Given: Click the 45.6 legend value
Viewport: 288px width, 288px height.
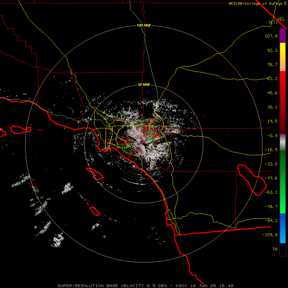Looking at the screenshot, I should click(272, 93).
